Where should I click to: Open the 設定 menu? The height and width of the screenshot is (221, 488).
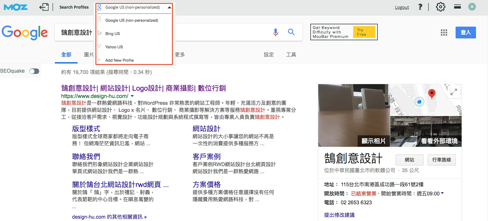click(x=269, y=55)
